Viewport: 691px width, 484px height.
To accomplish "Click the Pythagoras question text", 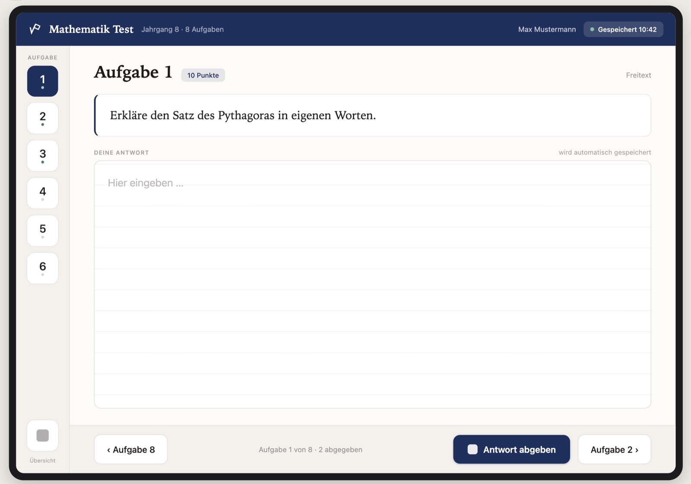I will click(x=243, y=115).
